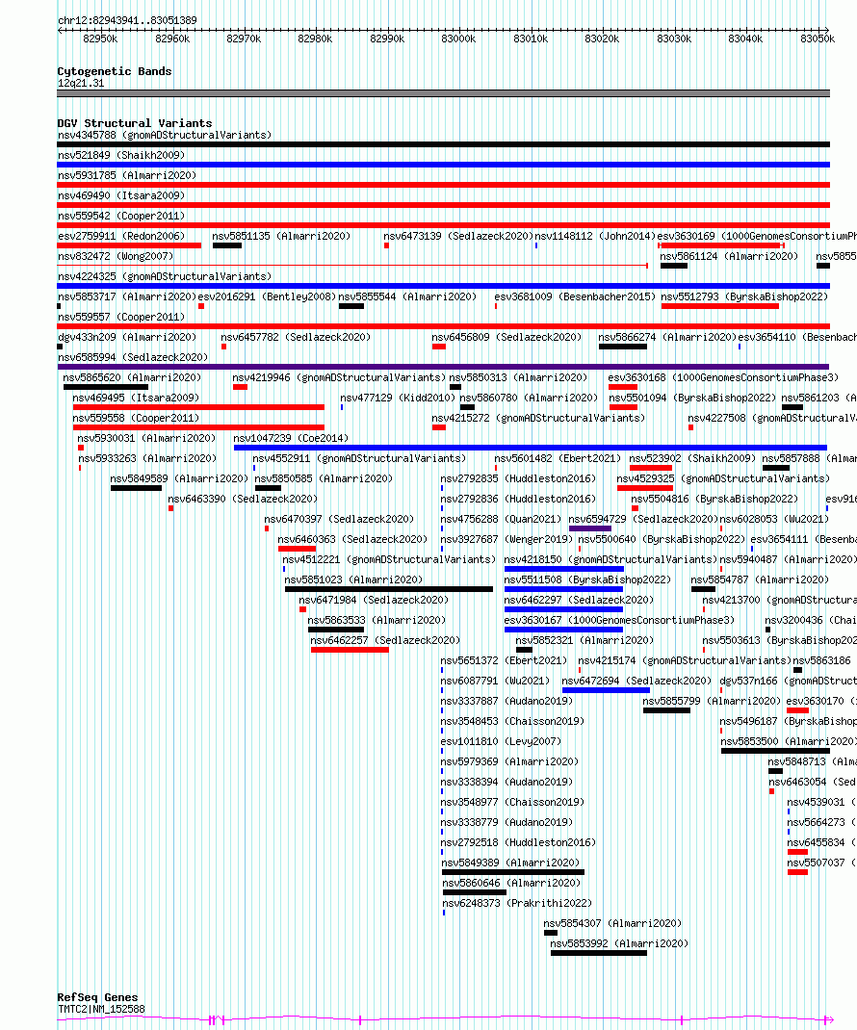Open nsv5853992 (Almarri2020) label
The image size is (857, 1030).
click(619, 944)
